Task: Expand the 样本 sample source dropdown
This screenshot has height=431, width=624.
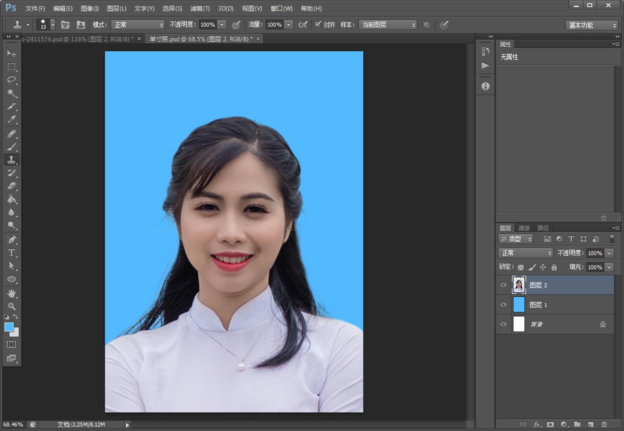Action: (x=387, y=25)
